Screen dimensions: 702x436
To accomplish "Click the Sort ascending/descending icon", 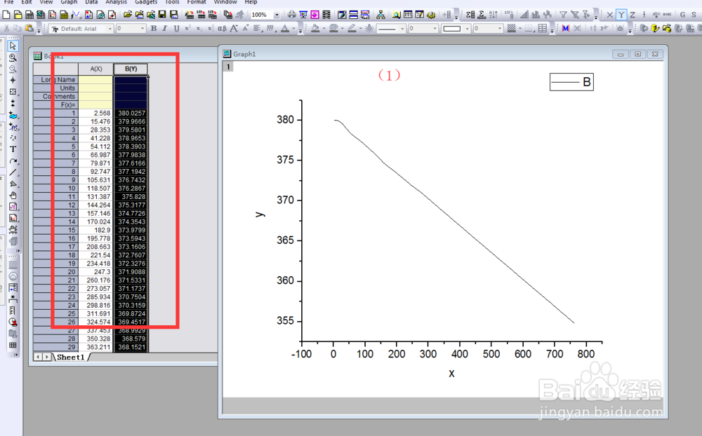I will click(494, 15).
